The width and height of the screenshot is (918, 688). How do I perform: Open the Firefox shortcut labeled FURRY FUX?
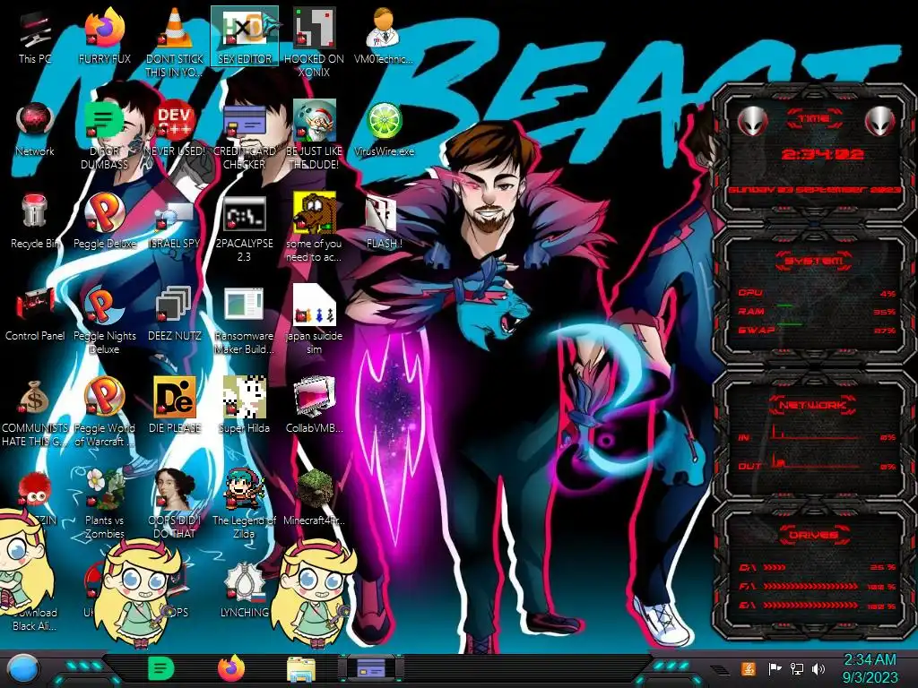[x=104, y=36]
